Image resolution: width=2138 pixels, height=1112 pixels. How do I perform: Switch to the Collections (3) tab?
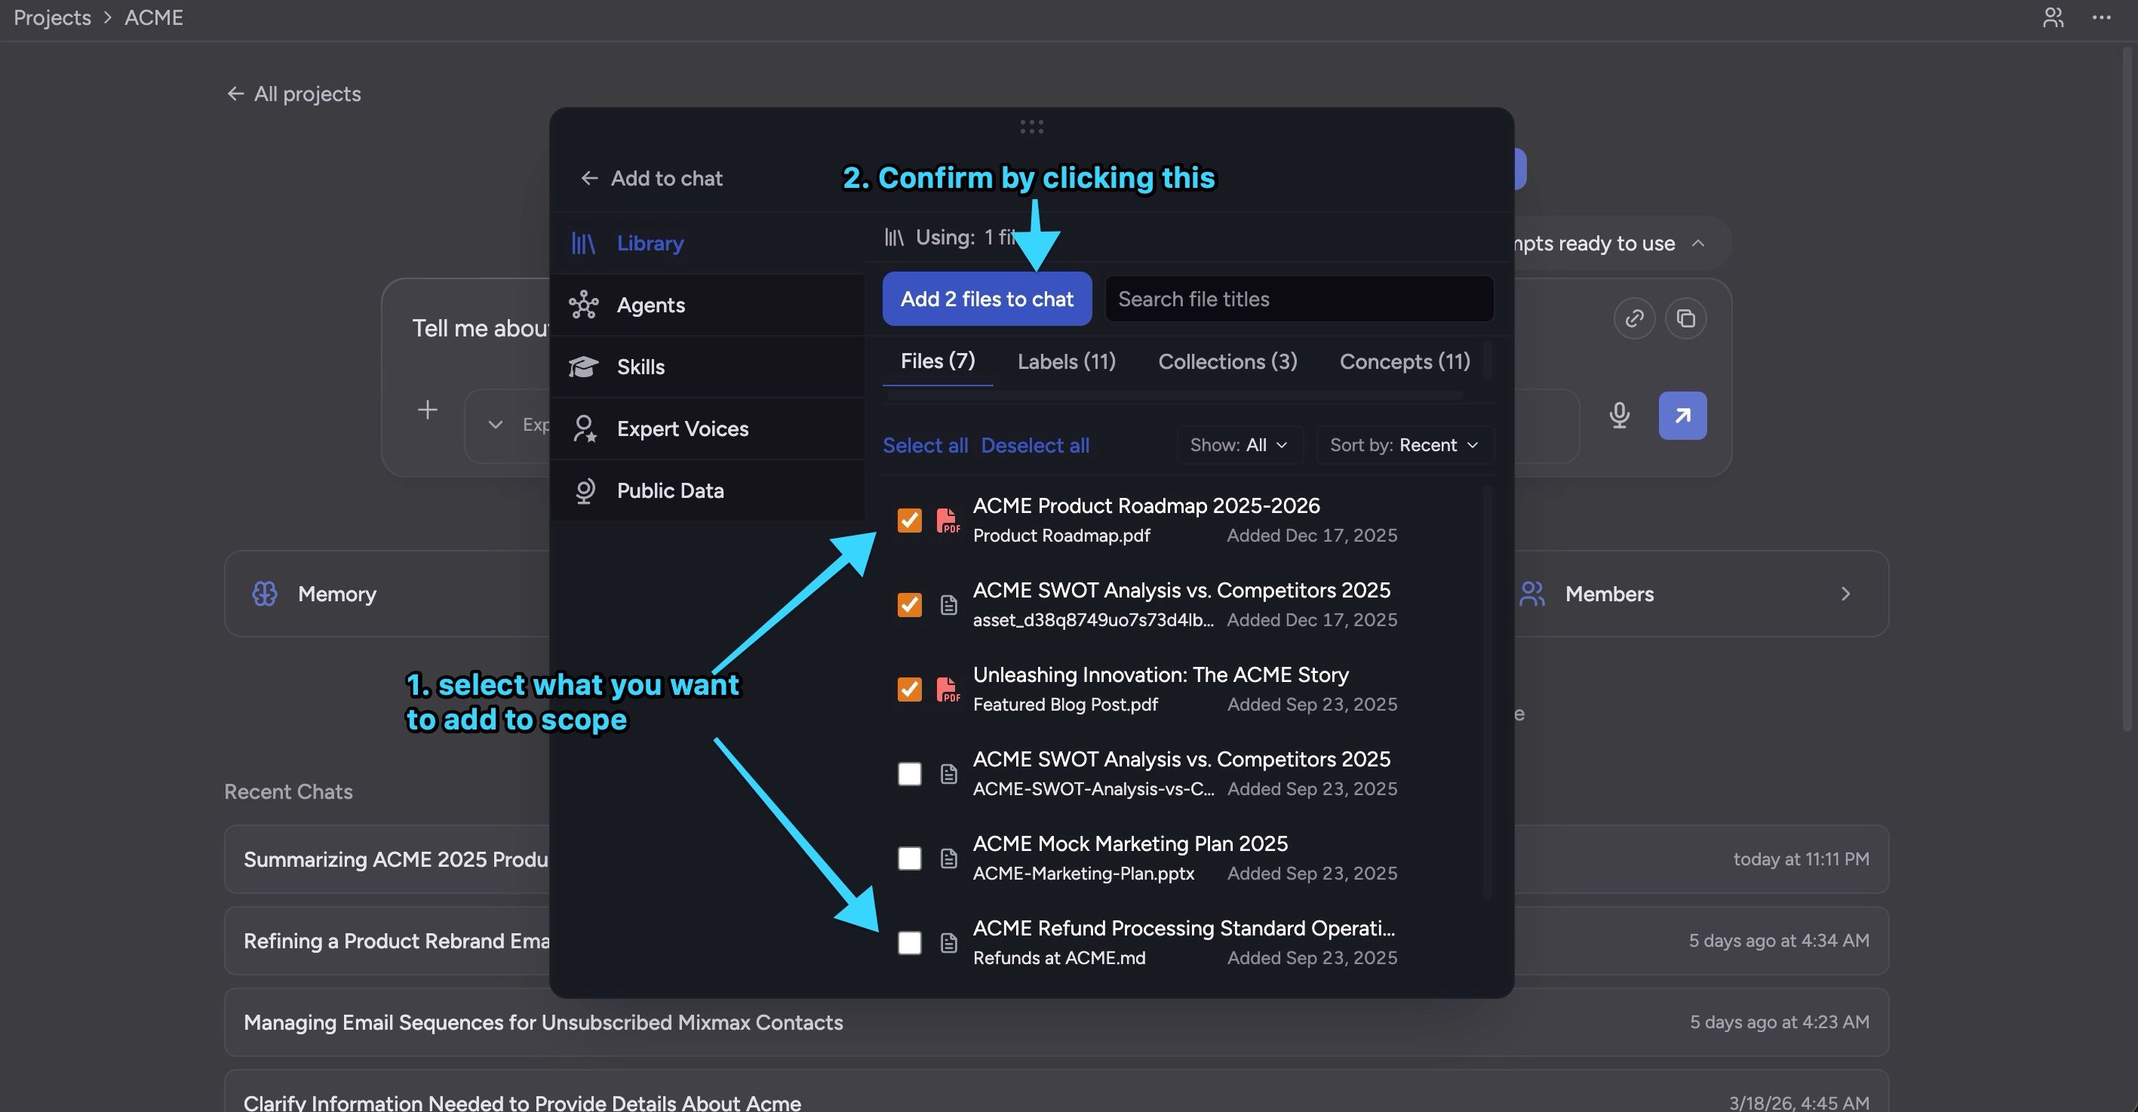pyautogui.click(x=1227, y=363)
